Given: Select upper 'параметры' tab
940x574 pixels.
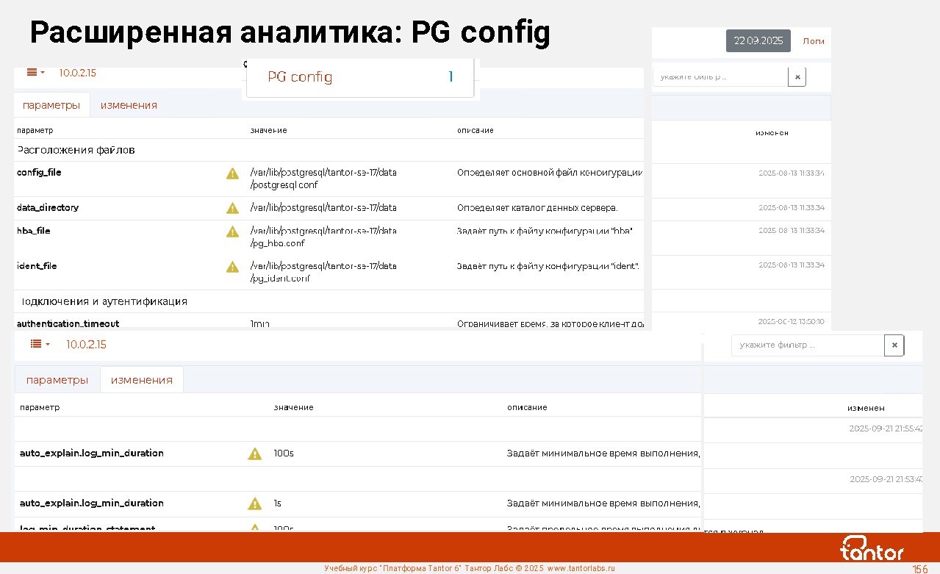Looking at the screenshot, I should (x=51, y=105).
